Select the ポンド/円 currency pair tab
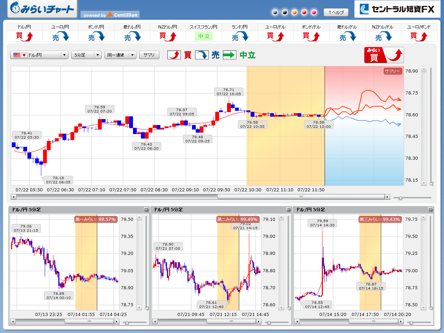The image size is (444, 333). pos(96,27)
